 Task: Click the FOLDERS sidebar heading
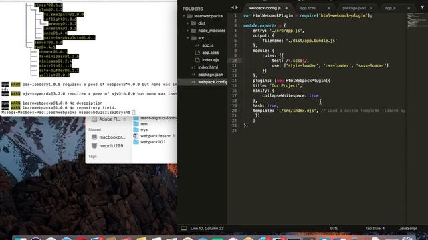coord(193,9)
